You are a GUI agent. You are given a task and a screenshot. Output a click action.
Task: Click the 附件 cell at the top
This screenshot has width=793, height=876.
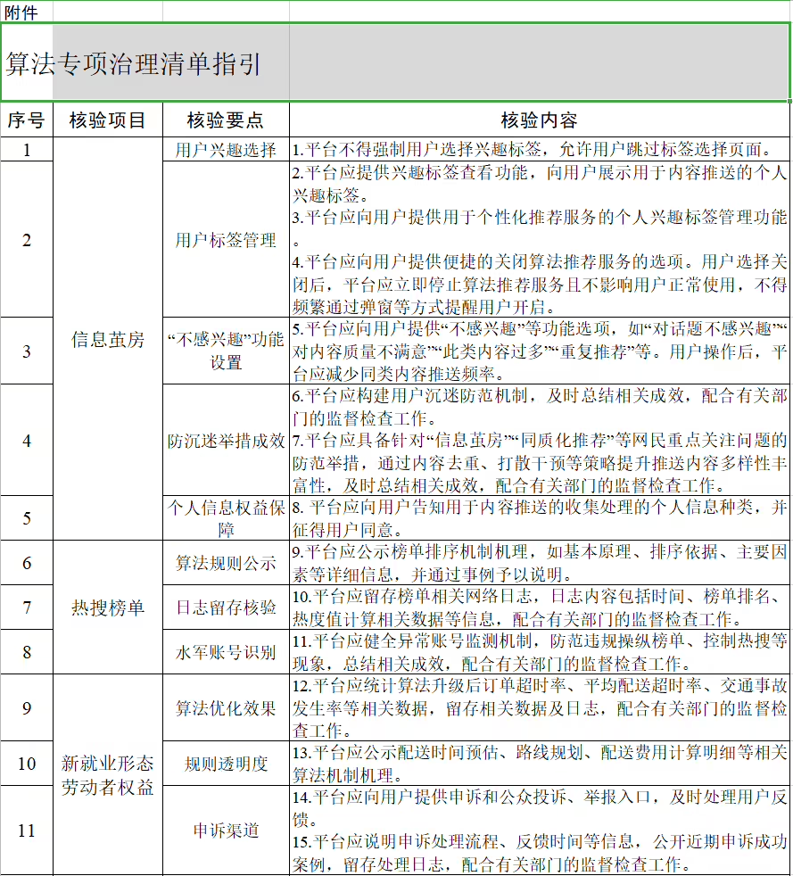[x=21, y=12]
